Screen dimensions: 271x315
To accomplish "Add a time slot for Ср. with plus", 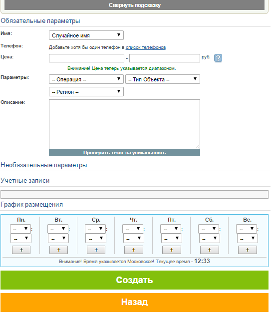I will tap(96, 250).
